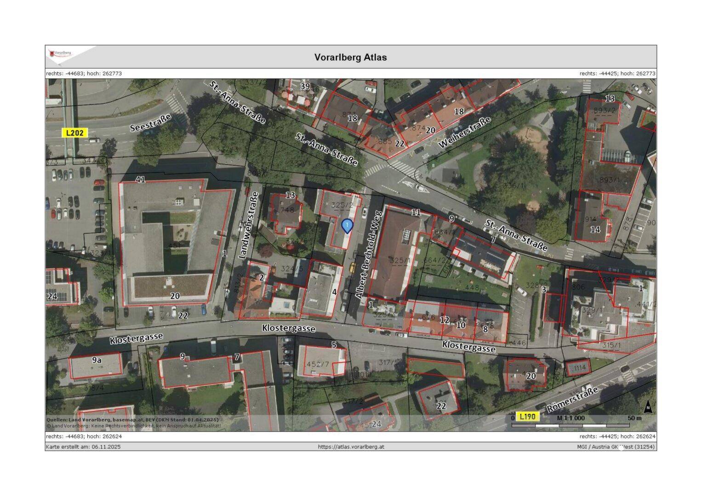
Task: Select the Weiherstraße street label
Action: 465,132
